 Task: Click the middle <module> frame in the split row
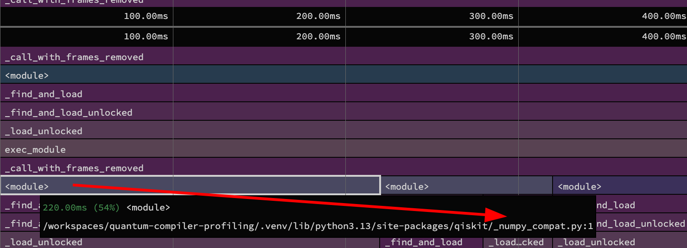point(466,186)
